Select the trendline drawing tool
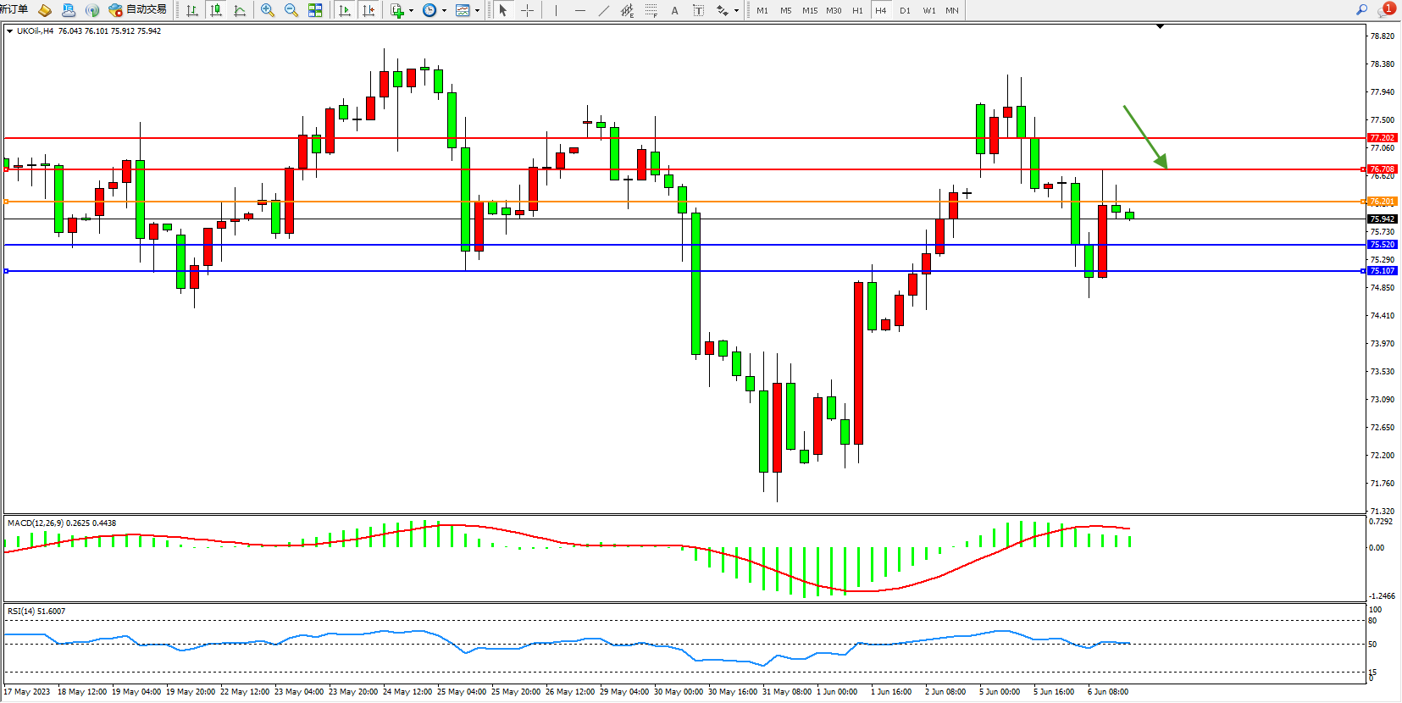Screen dimensions: 1402x703 603,10
